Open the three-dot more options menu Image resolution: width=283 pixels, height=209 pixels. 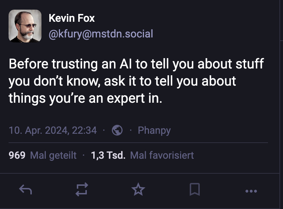click(x=251, y=191)
